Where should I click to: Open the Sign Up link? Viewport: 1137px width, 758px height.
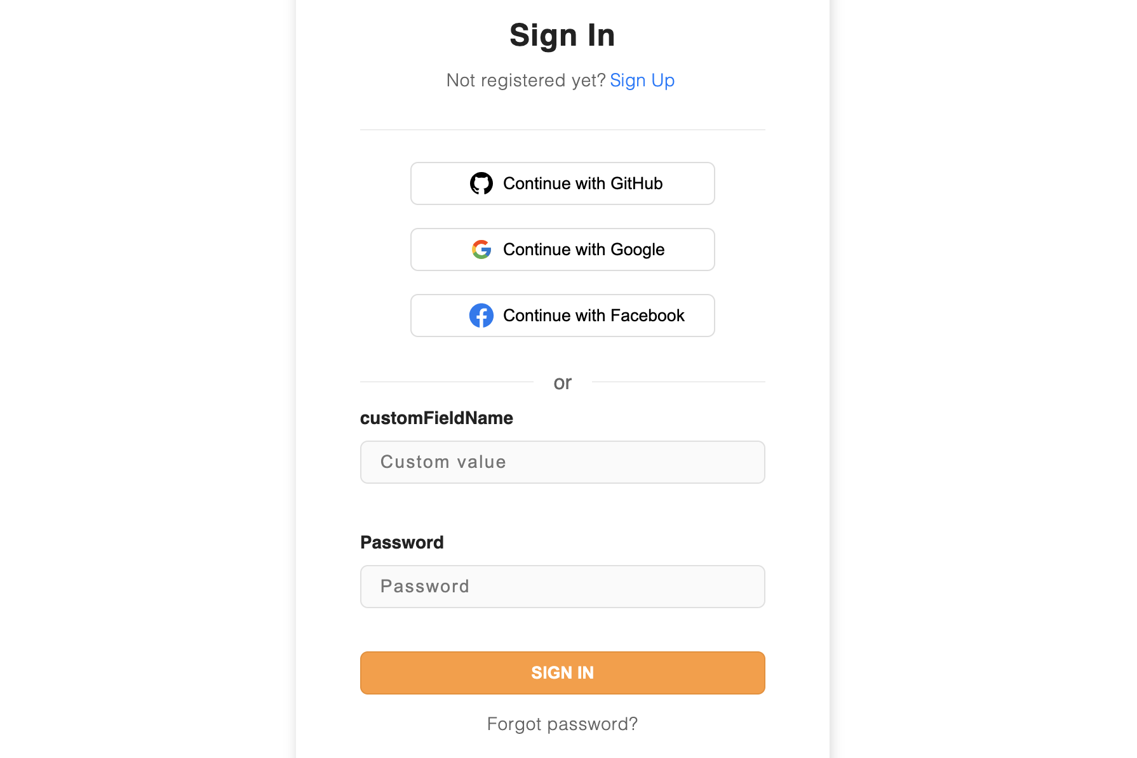click(x=642, y=80)
